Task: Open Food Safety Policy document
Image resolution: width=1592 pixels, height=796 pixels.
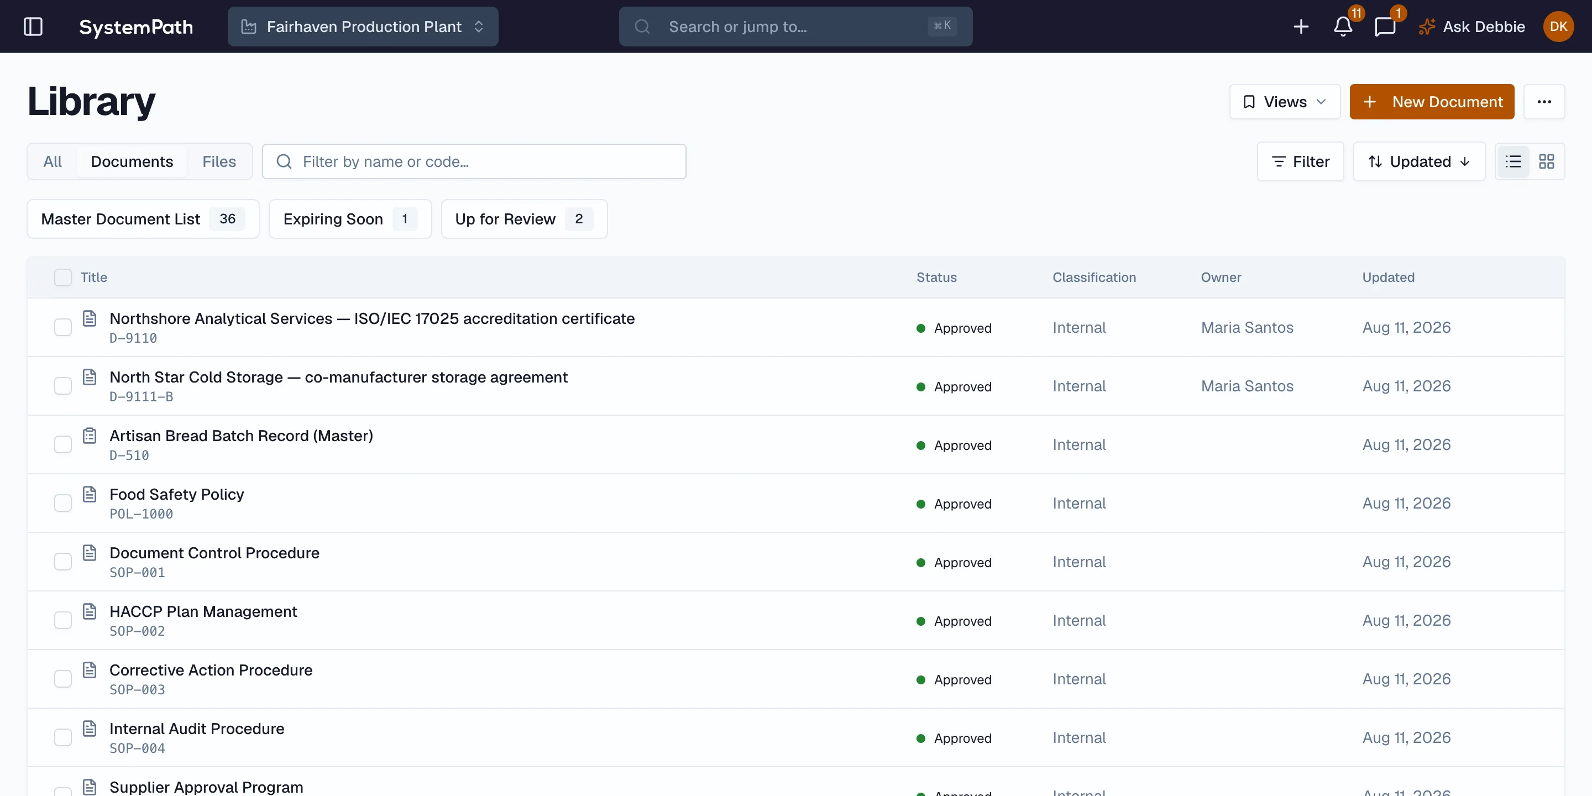Action: (x=177, y=494)
